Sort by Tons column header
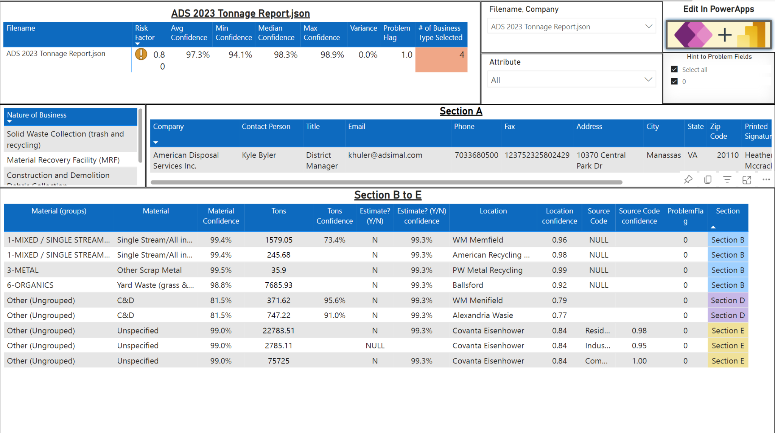Screen dimensions: 775x433 tap(279, 211)
